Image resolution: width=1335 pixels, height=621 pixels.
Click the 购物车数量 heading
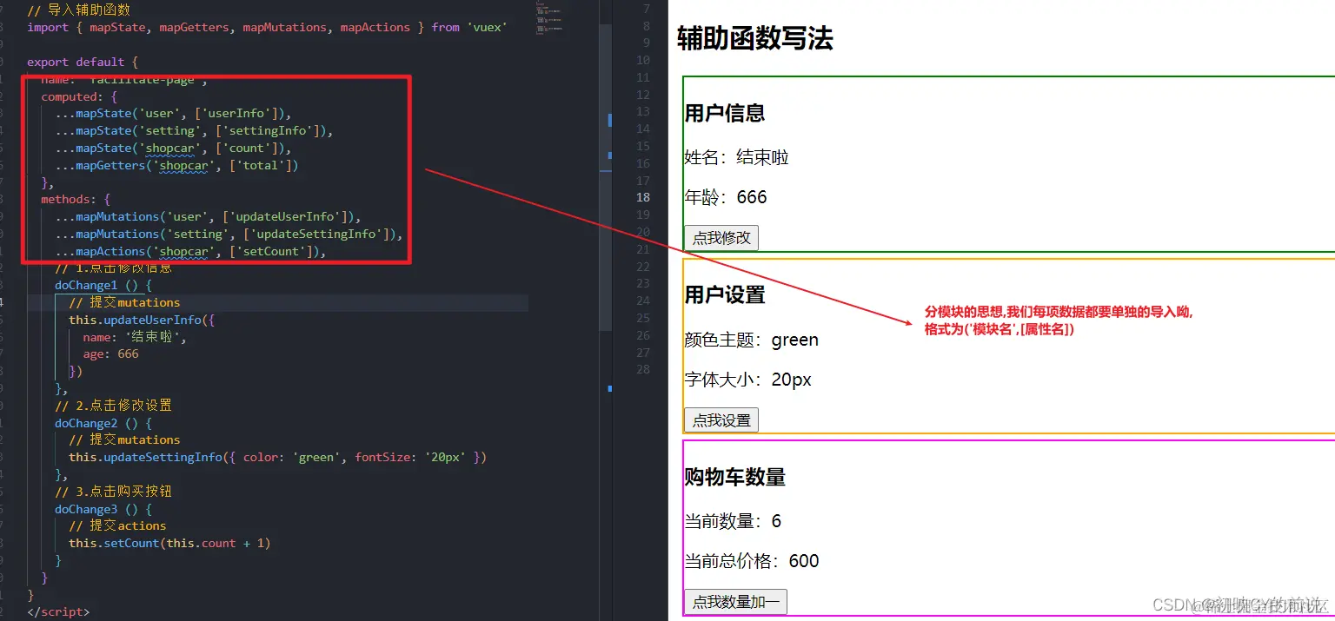tap(735, 477)
